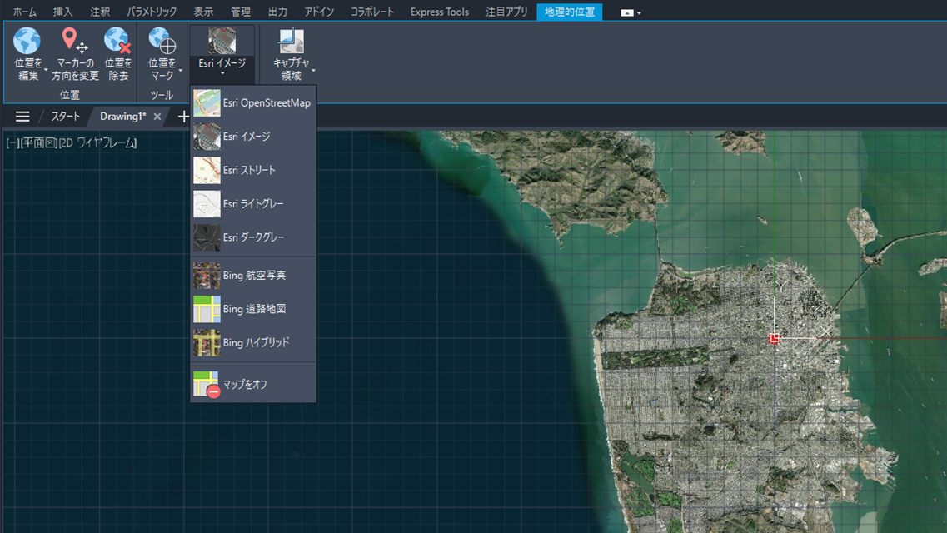Click 位置をマーク globe target icon
The image size is (947, 533).
point(162,41)
